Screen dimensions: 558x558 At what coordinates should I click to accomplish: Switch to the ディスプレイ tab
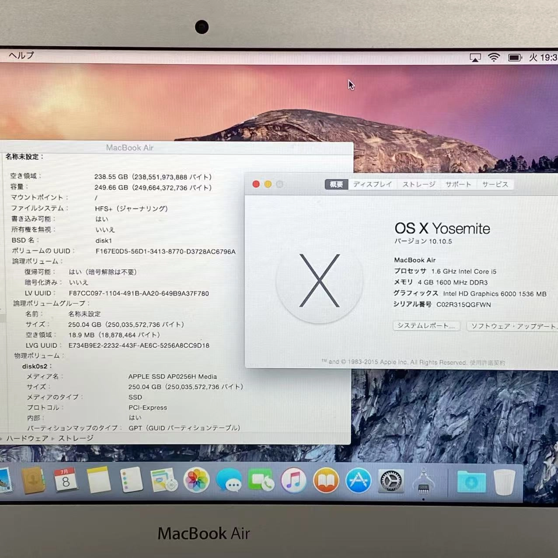pos(372,184)
